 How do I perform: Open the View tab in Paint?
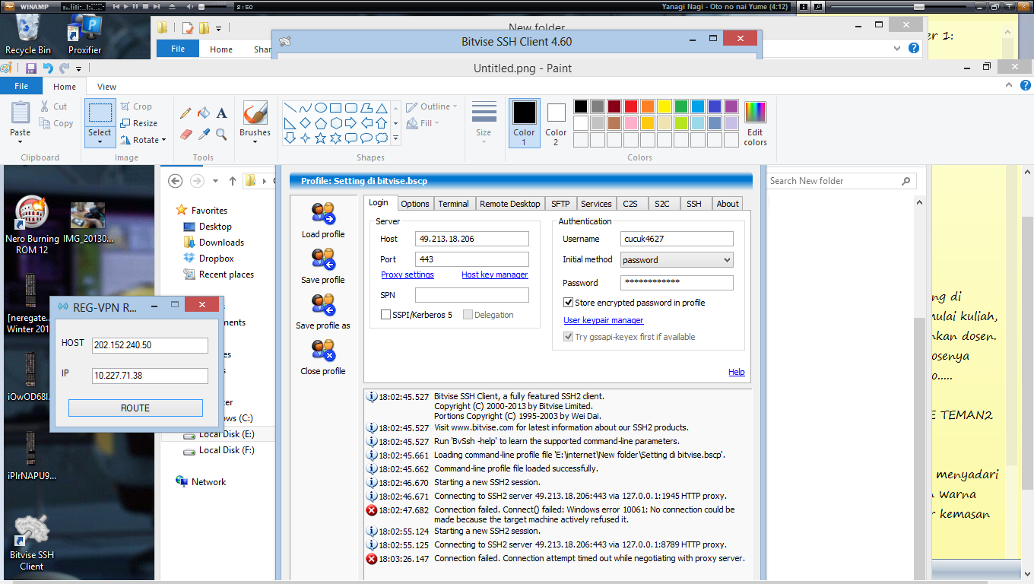[x=107, y=87]
